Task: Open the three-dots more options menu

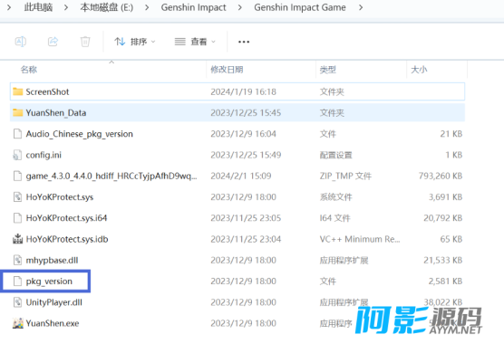Action: coord(244,42)
